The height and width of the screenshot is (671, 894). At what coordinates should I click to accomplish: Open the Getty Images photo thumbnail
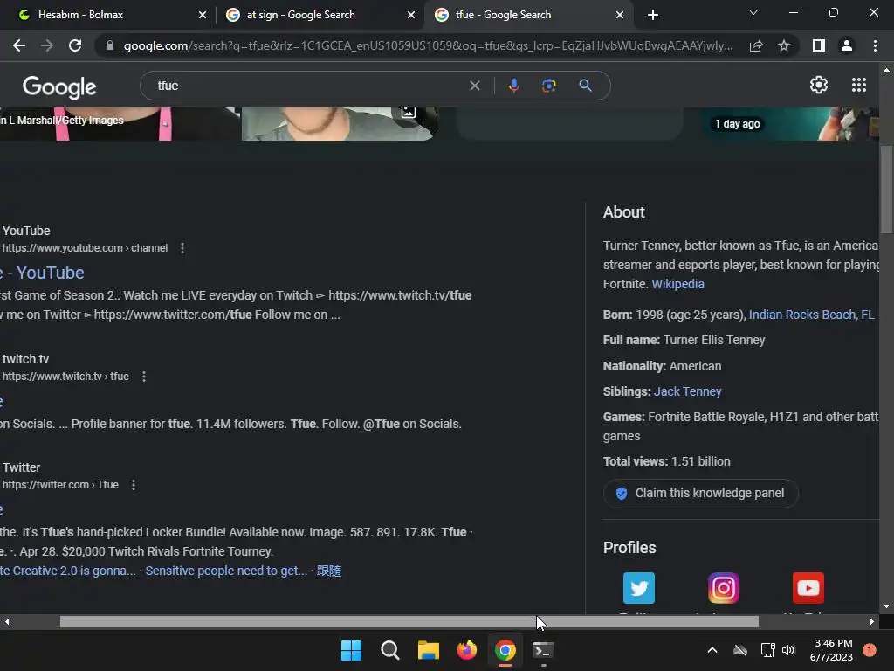tap(120, 124)
